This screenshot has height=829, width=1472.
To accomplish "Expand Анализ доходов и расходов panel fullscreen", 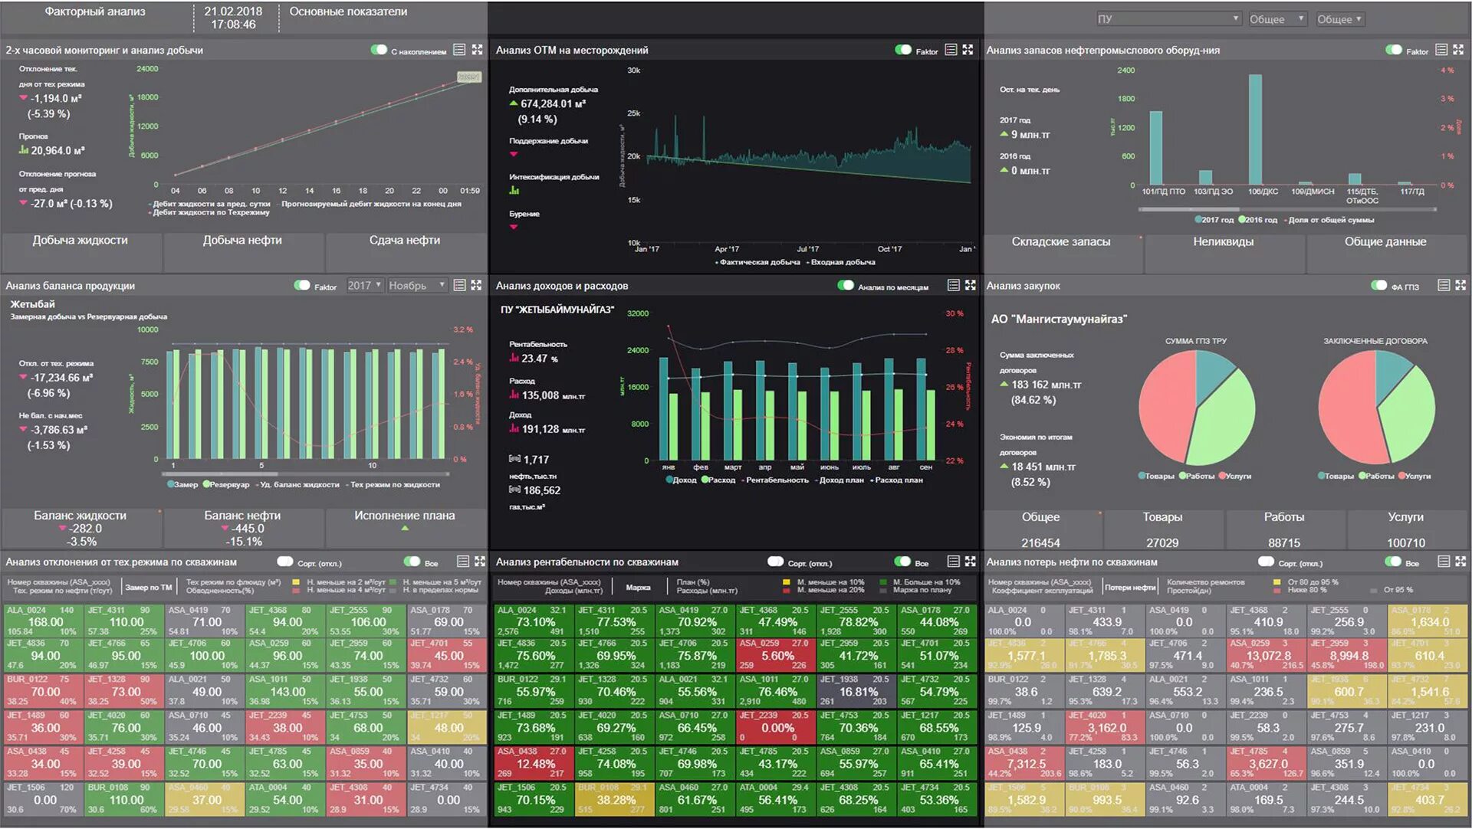I will coord(971,285).
